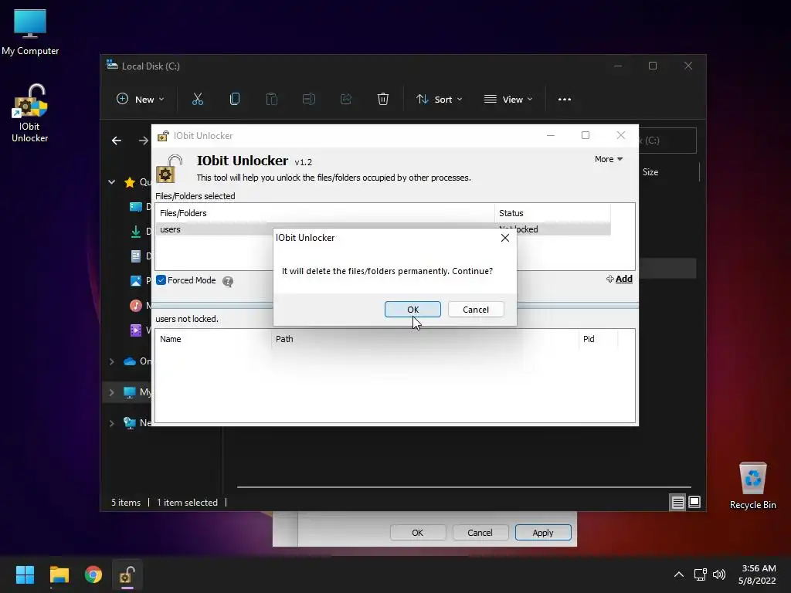The image size is (791, 593).
Task: Click the Pid column header
Action: (x=598, y=339)
